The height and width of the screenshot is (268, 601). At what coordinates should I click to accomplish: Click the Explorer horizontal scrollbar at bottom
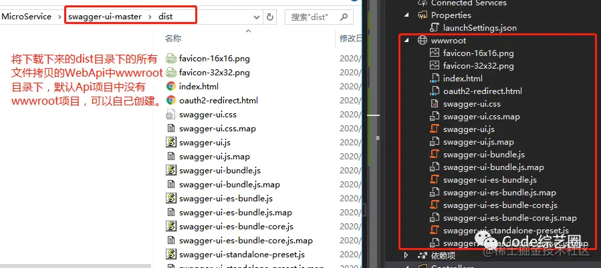[x=76, y=265]
